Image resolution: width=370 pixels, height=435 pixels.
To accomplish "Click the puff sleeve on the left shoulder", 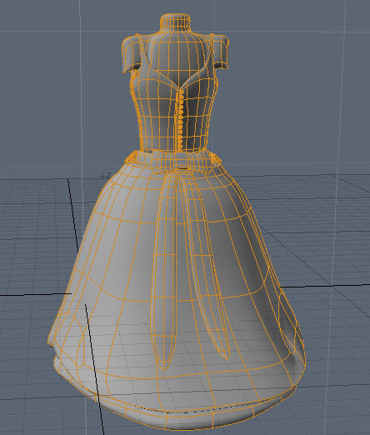I will point(131,54).
